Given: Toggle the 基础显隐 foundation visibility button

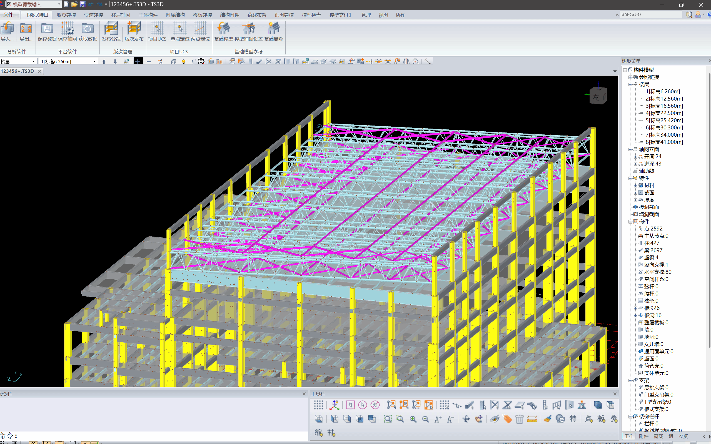Looking at the screenshot, I should [x=273, y=32].
